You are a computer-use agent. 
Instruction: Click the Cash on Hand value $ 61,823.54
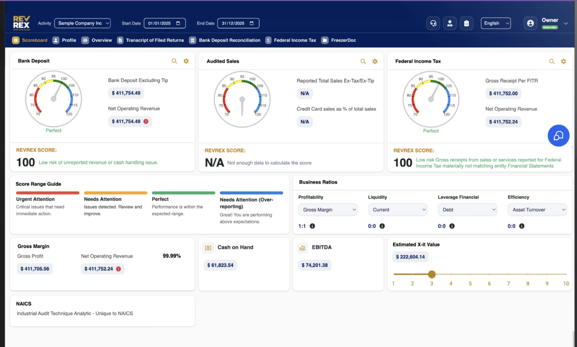(220, 265)
